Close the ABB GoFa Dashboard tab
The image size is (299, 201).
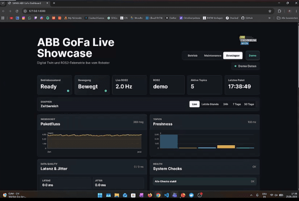click(x=47, y=3)
